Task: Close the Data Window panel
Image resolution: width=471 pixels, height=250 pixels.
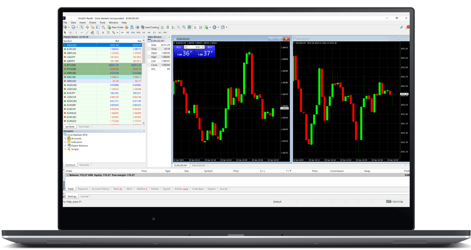Action: click(x=169, y=37)
